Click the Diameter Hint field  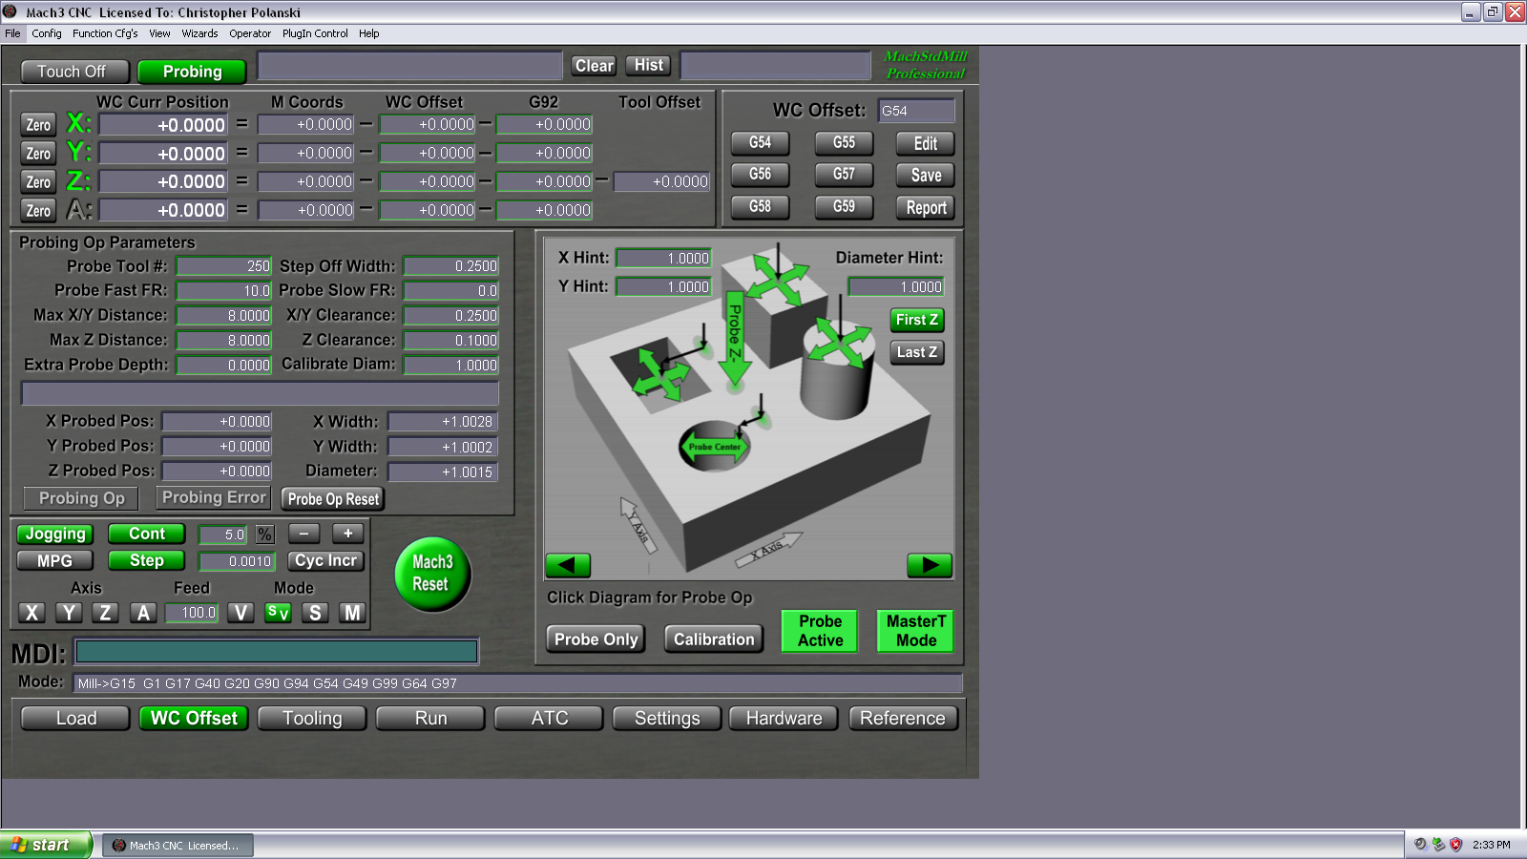click(x=896, y=286)
